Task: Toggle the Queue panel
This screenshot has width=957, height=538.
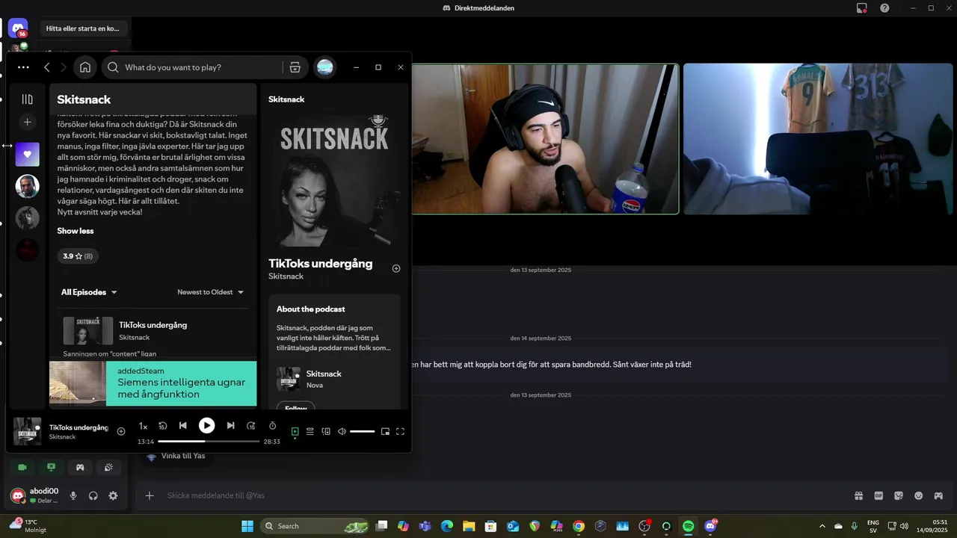Action: pyautogui.click(x=310, y=431)
